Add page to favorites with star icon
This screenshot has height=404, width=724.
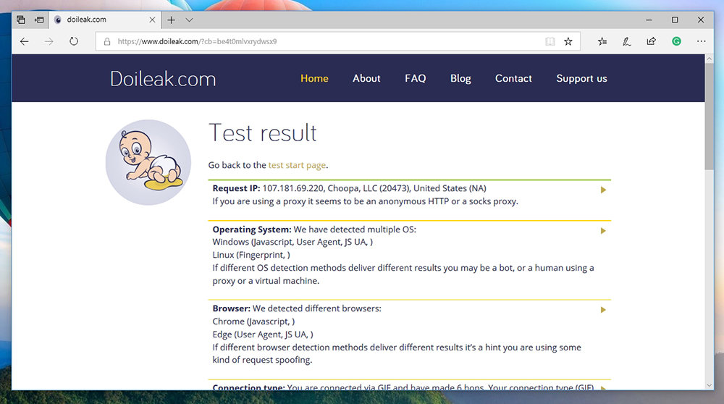(x=568, y=41)
